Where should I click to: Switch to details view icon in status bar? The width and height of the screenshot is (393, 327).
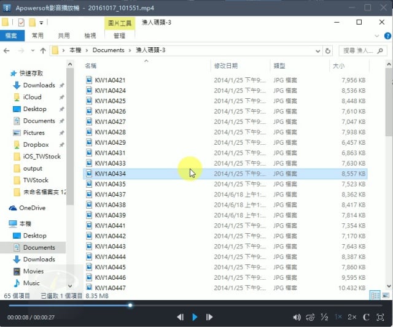(x=375, y=296)
